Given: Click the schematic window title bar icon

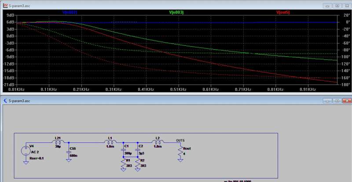Looking at the screenshot, I should click(5, 101).
